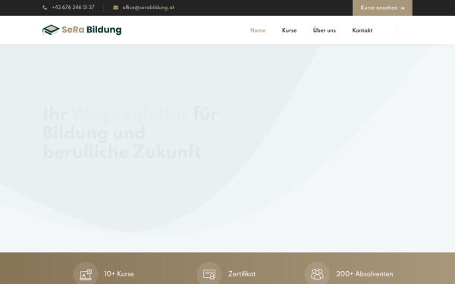Click the online courses icon beside 10+ Kurse
This screenshot has width=455, height=284.
pos(86,274)
